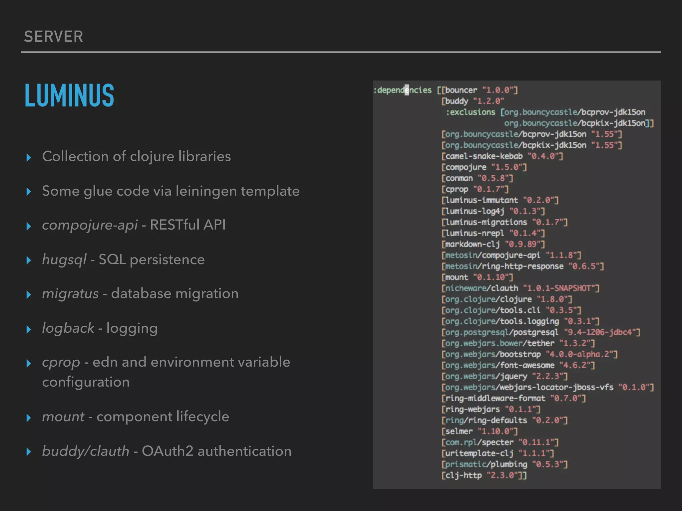Click [uritemplate-clj "1.1.1"] line
Viewport: 682px width, 511px height.
498,453
